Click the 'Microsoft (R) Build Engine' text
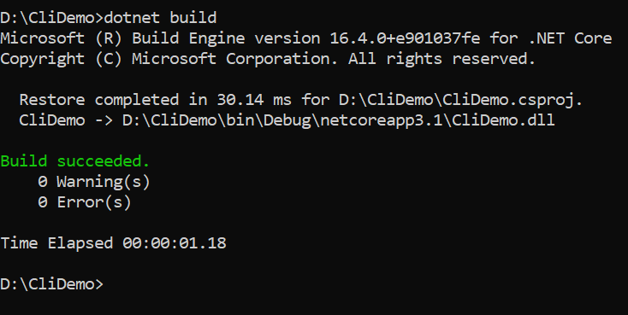This screenshot has width=628, height=315. [122, 38]
